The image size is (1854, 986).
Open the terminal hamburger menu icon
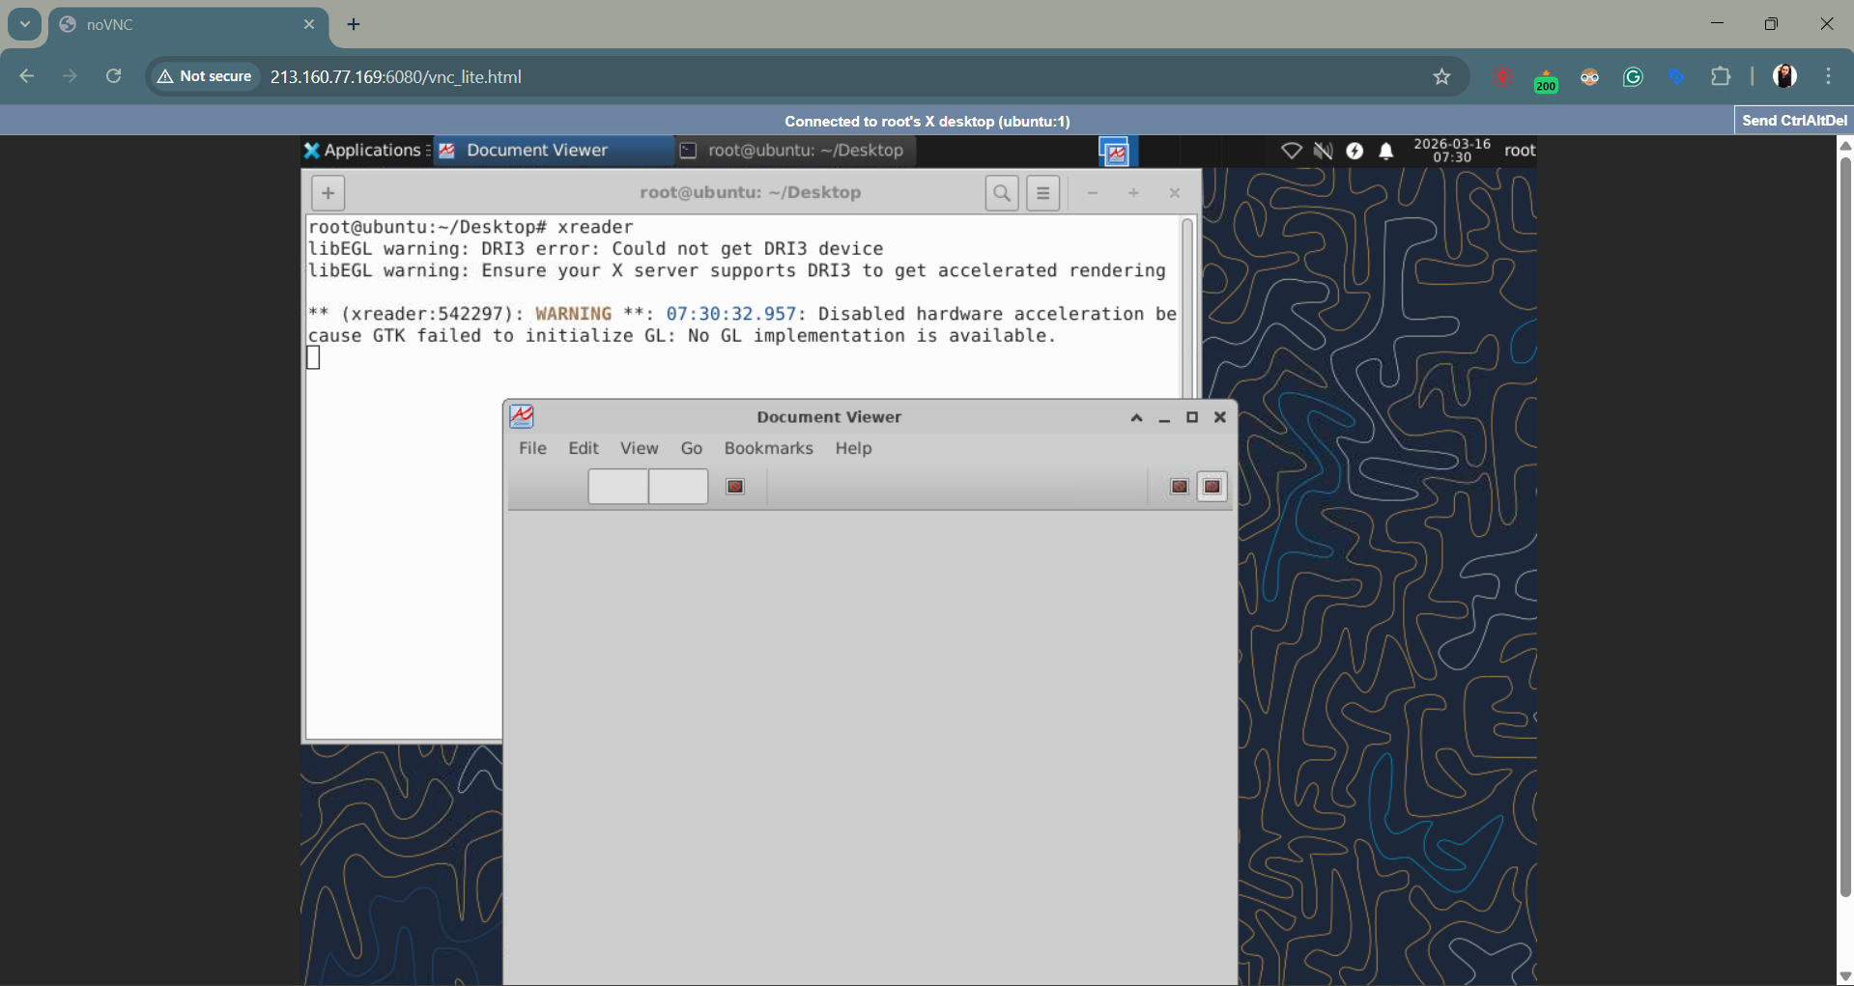coord(1042,193)
